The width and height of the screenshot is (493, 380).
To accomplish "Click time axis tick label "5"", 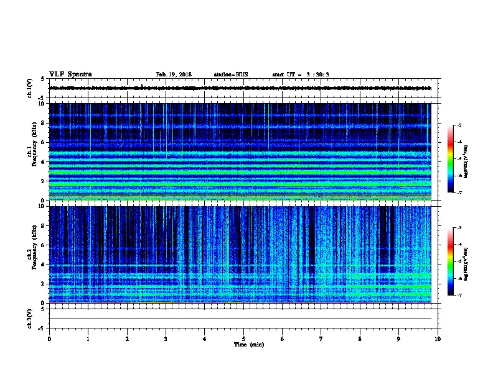I will coord(243,339).
